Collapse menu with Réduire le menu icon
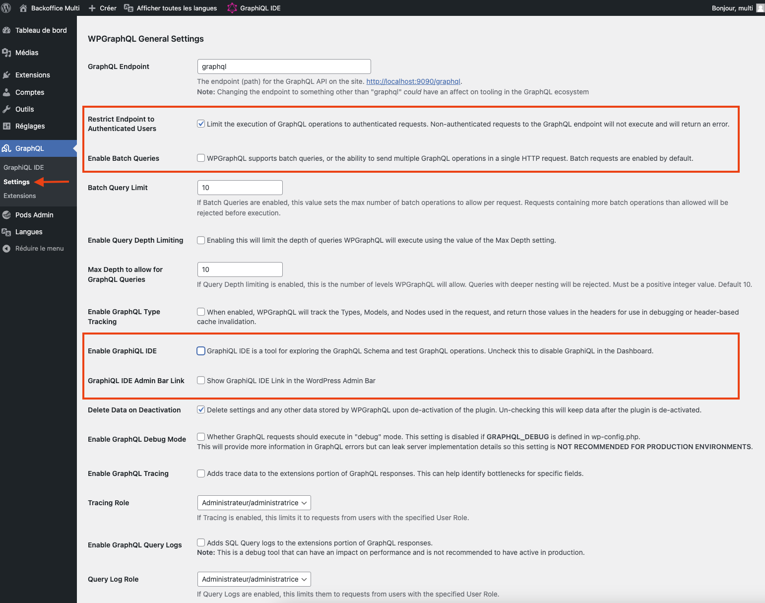This screenshot has width=765, height=603. 6,249
